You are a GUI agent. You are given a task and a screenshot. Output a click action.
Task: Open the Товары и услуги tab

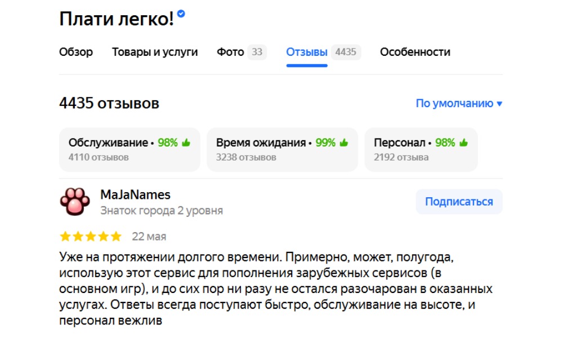click(155, 52)
